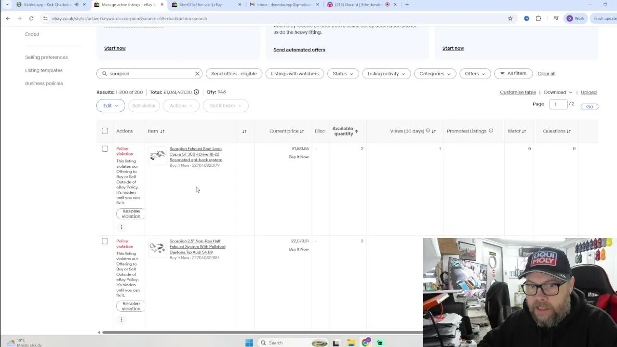Image resolution: width=617 pixels, height=347 pixels.
Task: Click the sort arrows in the narrow unnamed column
Action: 244,131
